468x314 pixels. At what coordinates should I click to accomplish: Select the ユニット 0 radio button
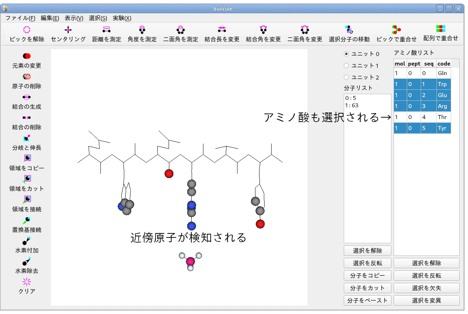click(x=346, y=54)
